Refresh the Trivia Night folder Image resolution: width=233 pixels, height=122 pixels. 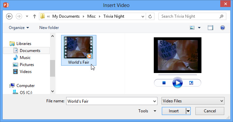[x=150, y=16]
